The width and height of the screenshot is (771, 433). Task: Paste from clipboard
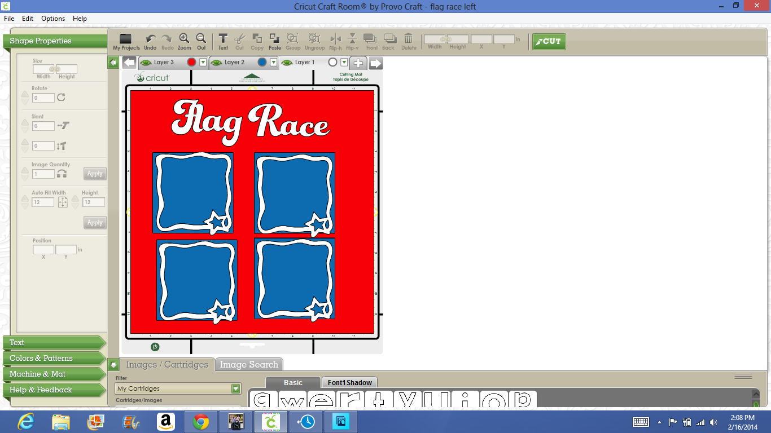click(x=275, y=41)
